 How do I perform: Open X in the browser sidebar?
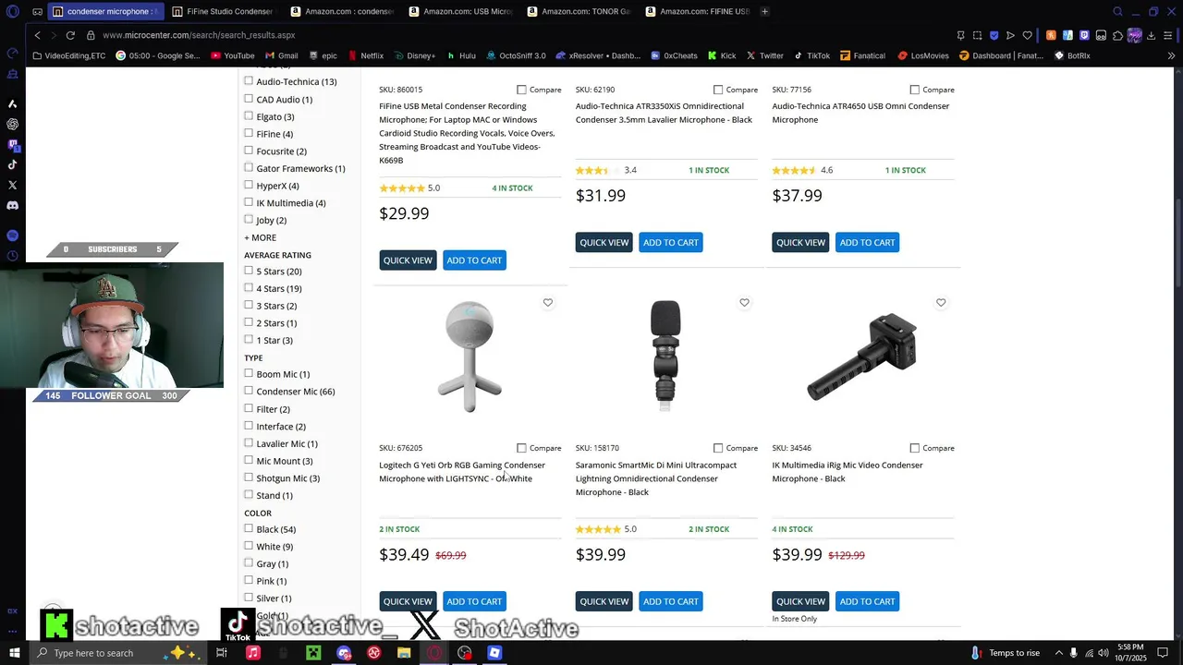click(13, 185)
